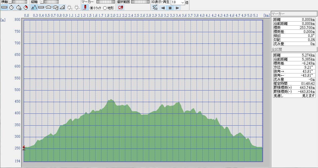Click the マーカー slider track
Screen dimensions: 318x168
click(106, 2)
